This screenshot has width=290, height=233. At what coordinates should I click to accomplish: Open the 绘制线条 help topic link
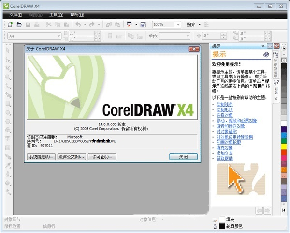point(224,104)
